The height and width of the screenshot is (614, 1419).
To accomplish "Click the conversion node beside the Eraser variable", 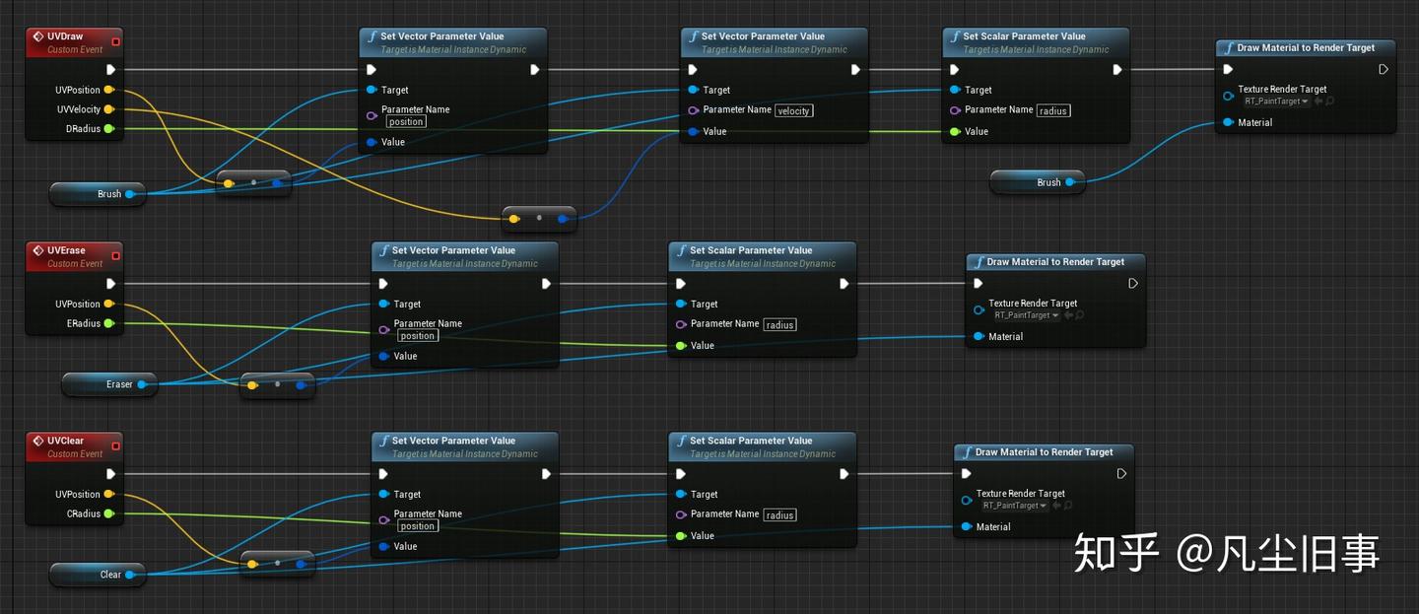I will tap(278, 384).
